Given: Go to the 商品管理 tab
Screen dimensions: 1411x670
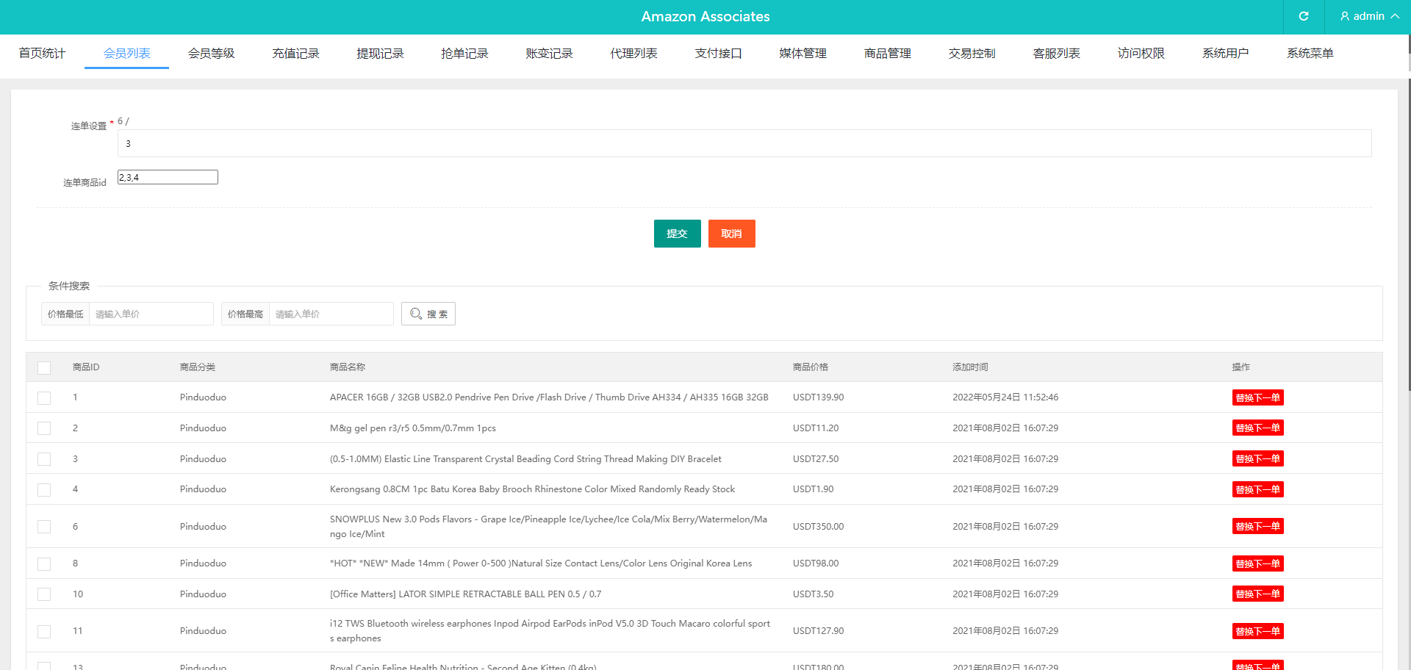Looking at the screenshot, I should coord(887,54).
